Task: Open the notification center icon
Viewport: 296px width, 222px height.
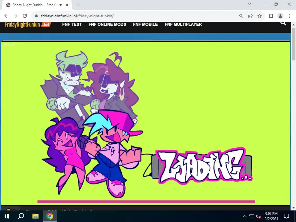Action: (286, 216)
